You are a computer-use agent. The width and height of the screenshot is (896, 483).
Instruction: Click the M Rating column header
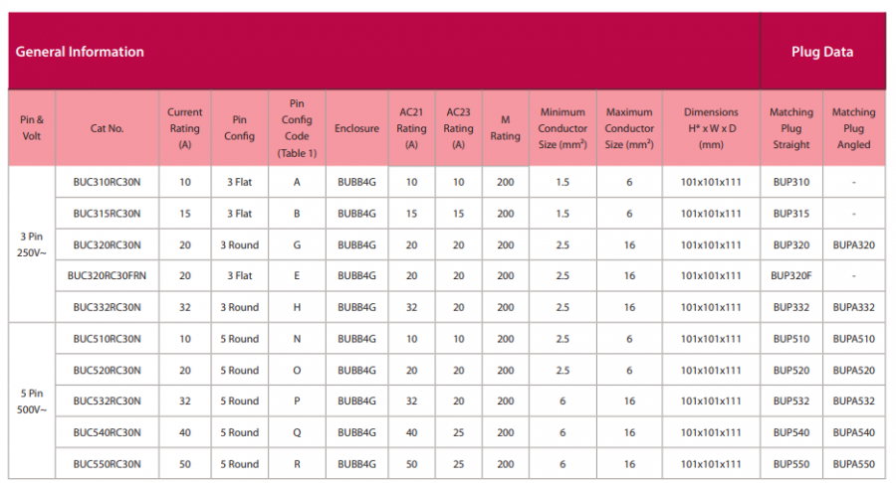pos(506,128)
